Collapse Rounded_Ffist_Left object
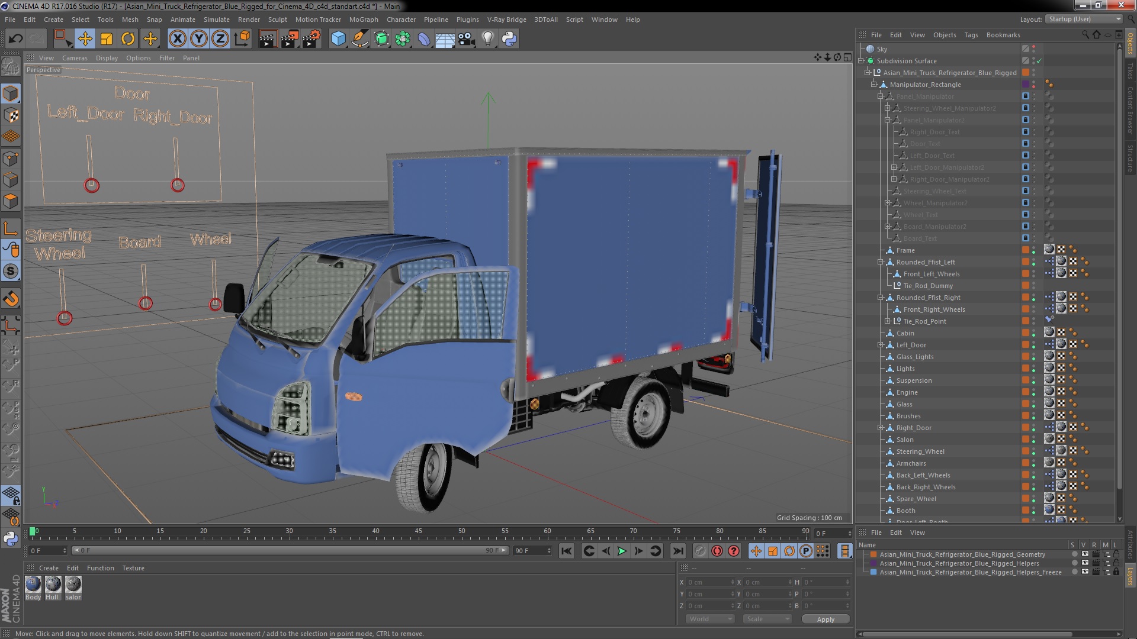This screenshot has height=639, width=1137. coord(881,262)
